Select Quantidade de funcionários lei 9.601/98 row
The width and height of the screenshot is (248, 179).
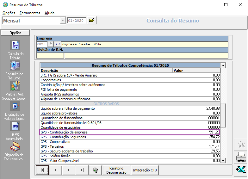tap(130, 123)
